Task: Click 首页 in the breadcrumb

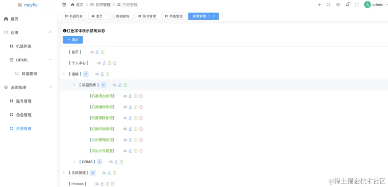Action: pyautogui.click(x=80, y=5)
